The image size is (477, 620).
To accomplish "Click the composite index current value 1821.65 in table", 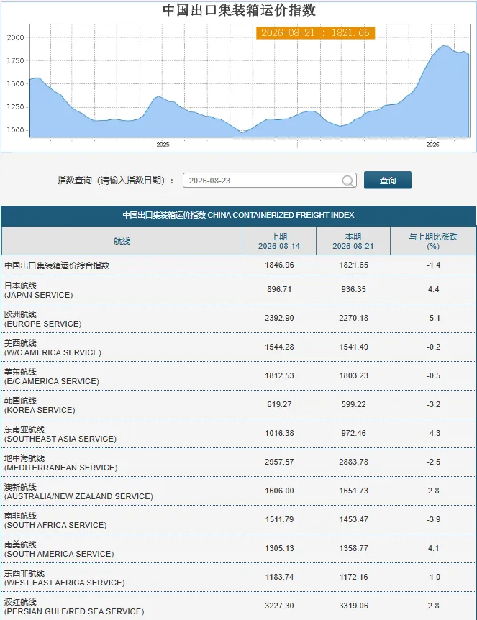I will (353, 265).
